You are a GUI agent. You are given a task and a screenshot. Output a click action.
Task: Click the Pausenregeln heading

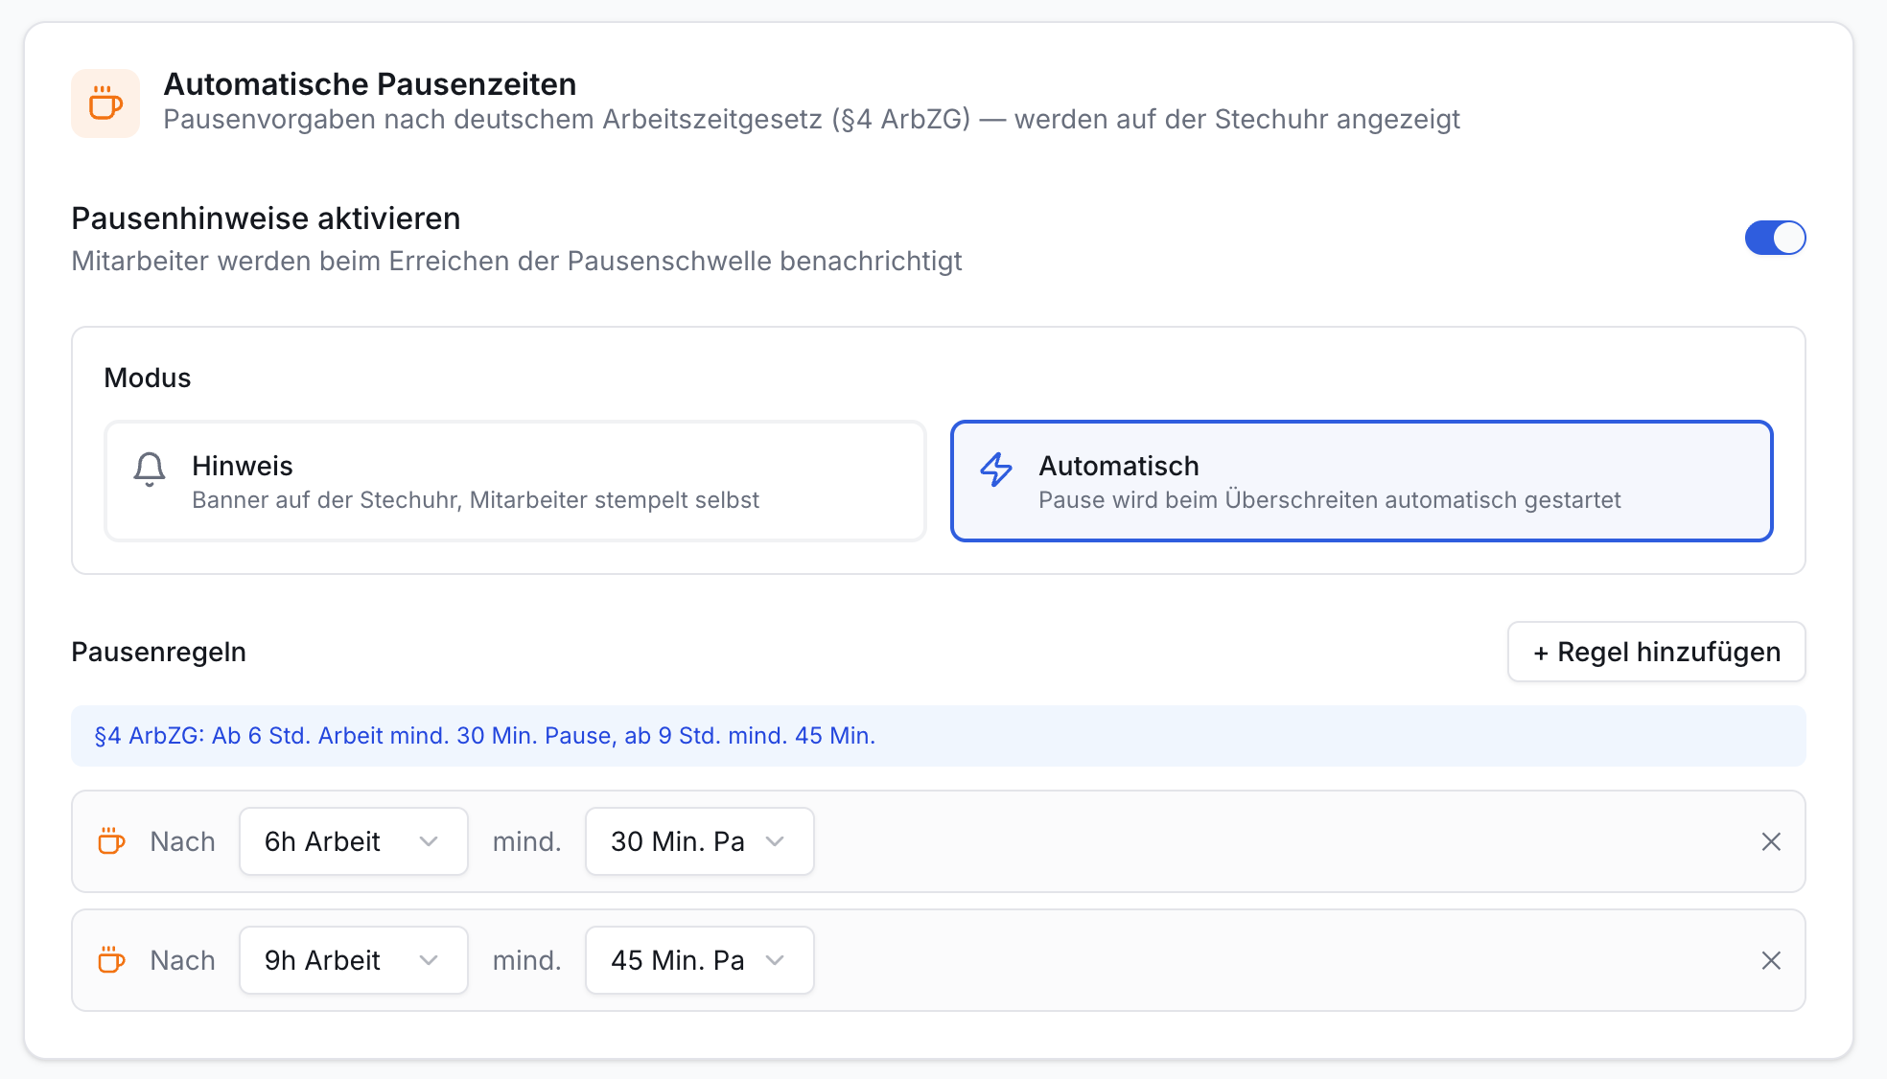point(159,652)
